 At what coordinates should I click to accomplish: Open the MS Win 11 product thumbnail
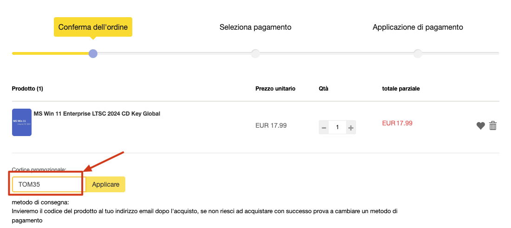(22, 123)
